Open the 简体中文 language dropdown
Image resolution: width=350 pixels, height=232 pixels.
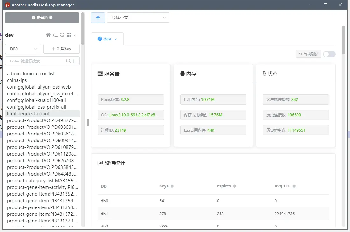[x=138, y=18]
